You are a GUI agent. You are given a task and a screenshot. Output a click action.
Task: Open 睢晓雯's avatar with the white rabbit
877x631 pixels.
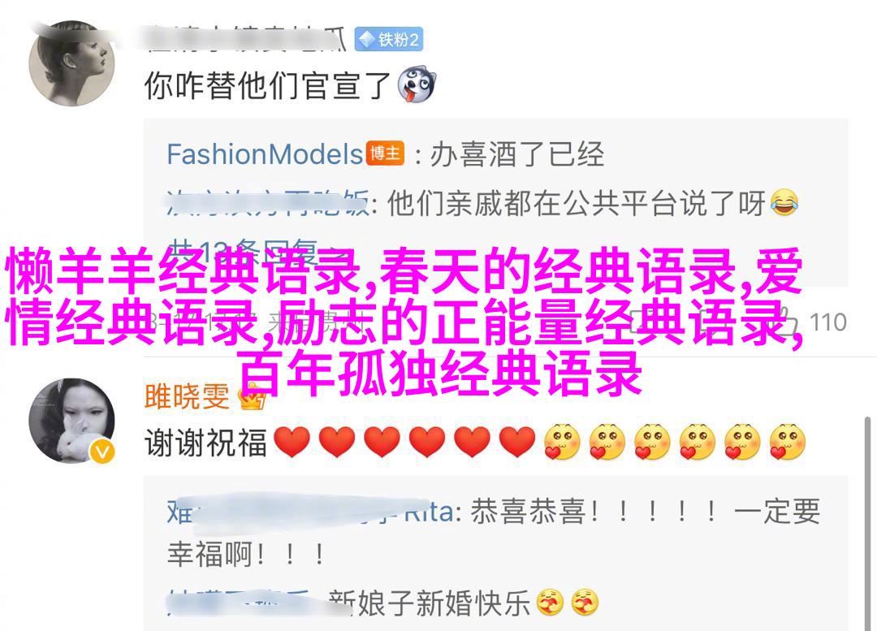tap(71, 421)
